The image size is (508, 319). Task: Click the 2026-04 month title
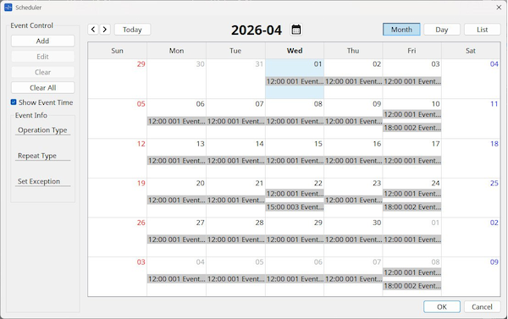257,30
